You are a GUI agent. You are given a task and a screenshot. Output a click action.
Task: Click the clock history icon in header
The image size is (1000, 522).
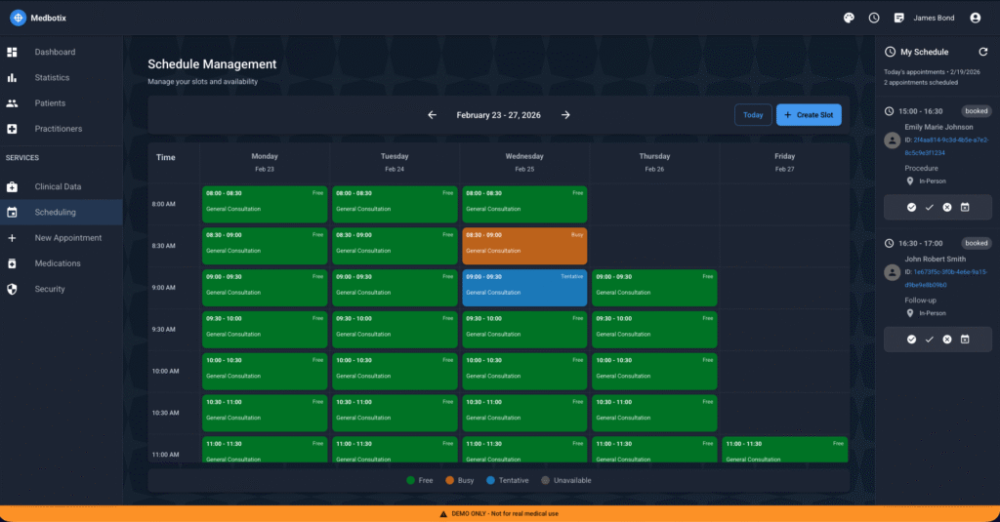point(874,18)
